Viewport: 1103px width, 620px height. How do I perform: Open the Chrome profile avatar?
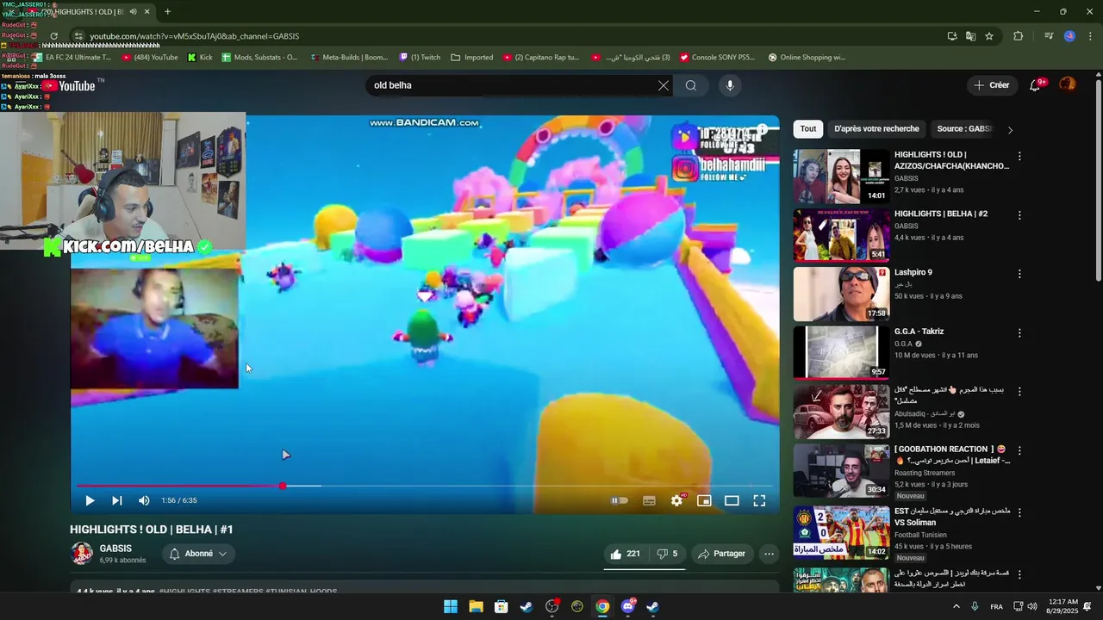point(1069,36)
